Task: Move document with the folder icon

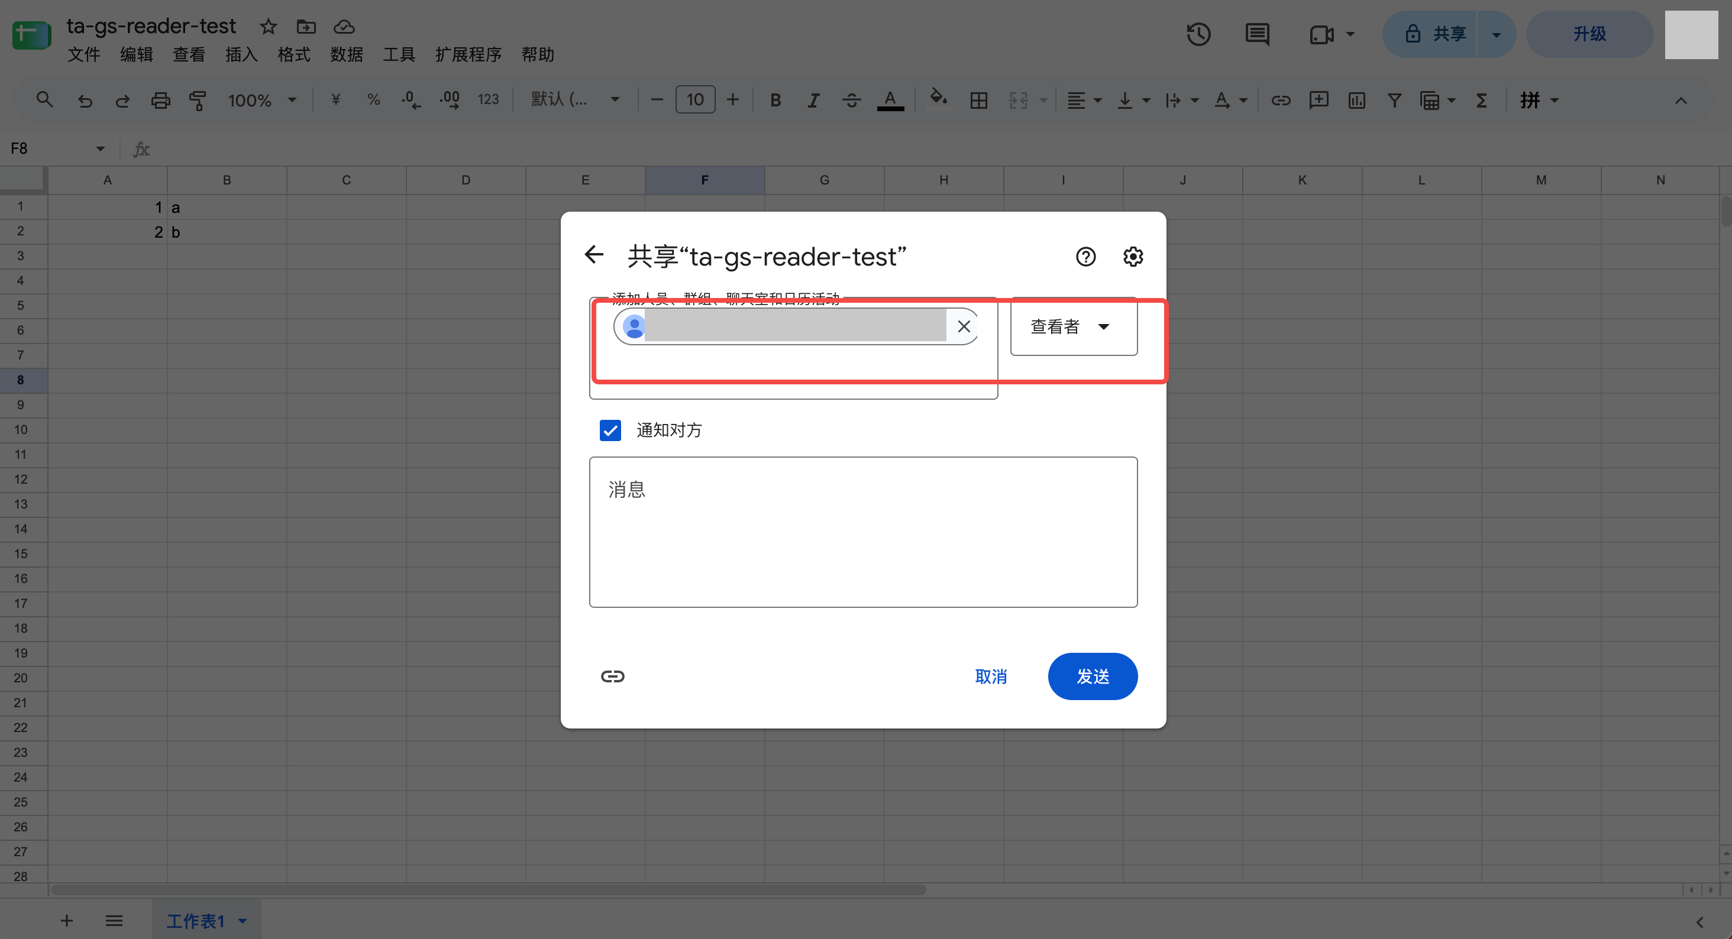Action: tap(306, 26)
